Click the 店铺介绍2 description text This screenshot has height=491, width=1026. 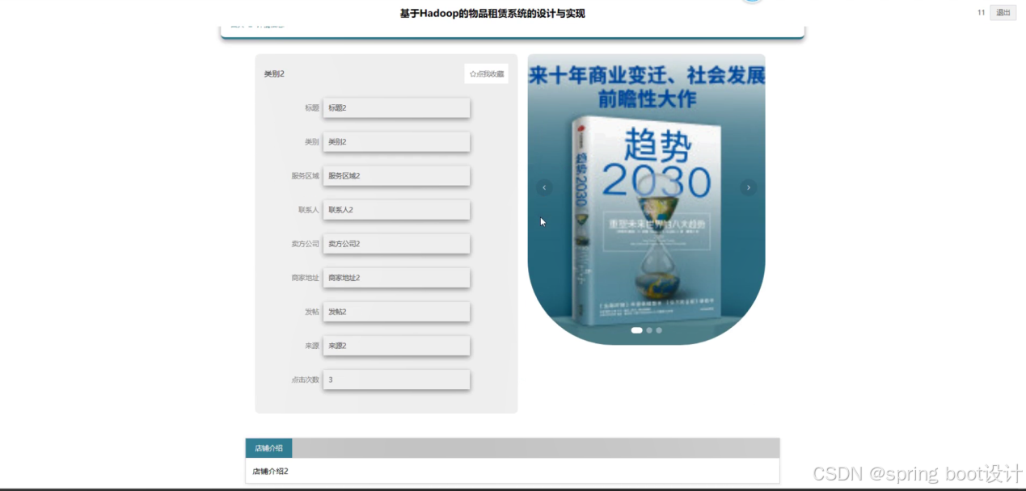[270, 471]
